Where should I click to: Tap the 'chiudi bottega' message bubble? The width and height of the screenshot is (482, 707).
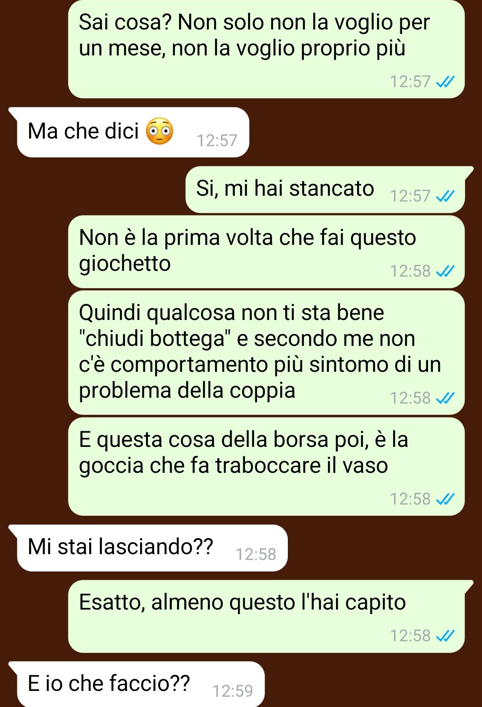point(266,353)
